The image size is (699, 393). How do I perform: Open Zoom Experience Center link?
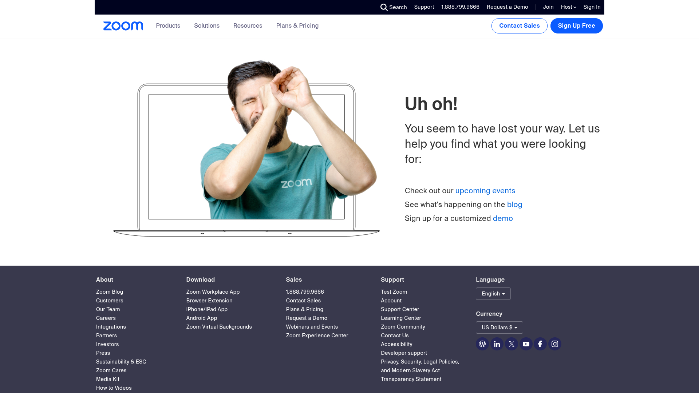pyautogui.click(x=317, y=336)
